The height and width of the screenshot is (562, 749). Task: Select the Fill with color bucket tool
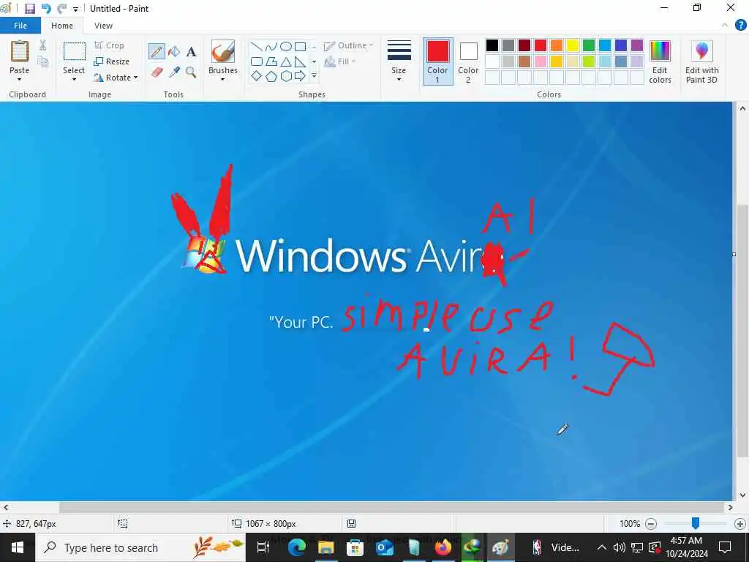tap(174, 51)
